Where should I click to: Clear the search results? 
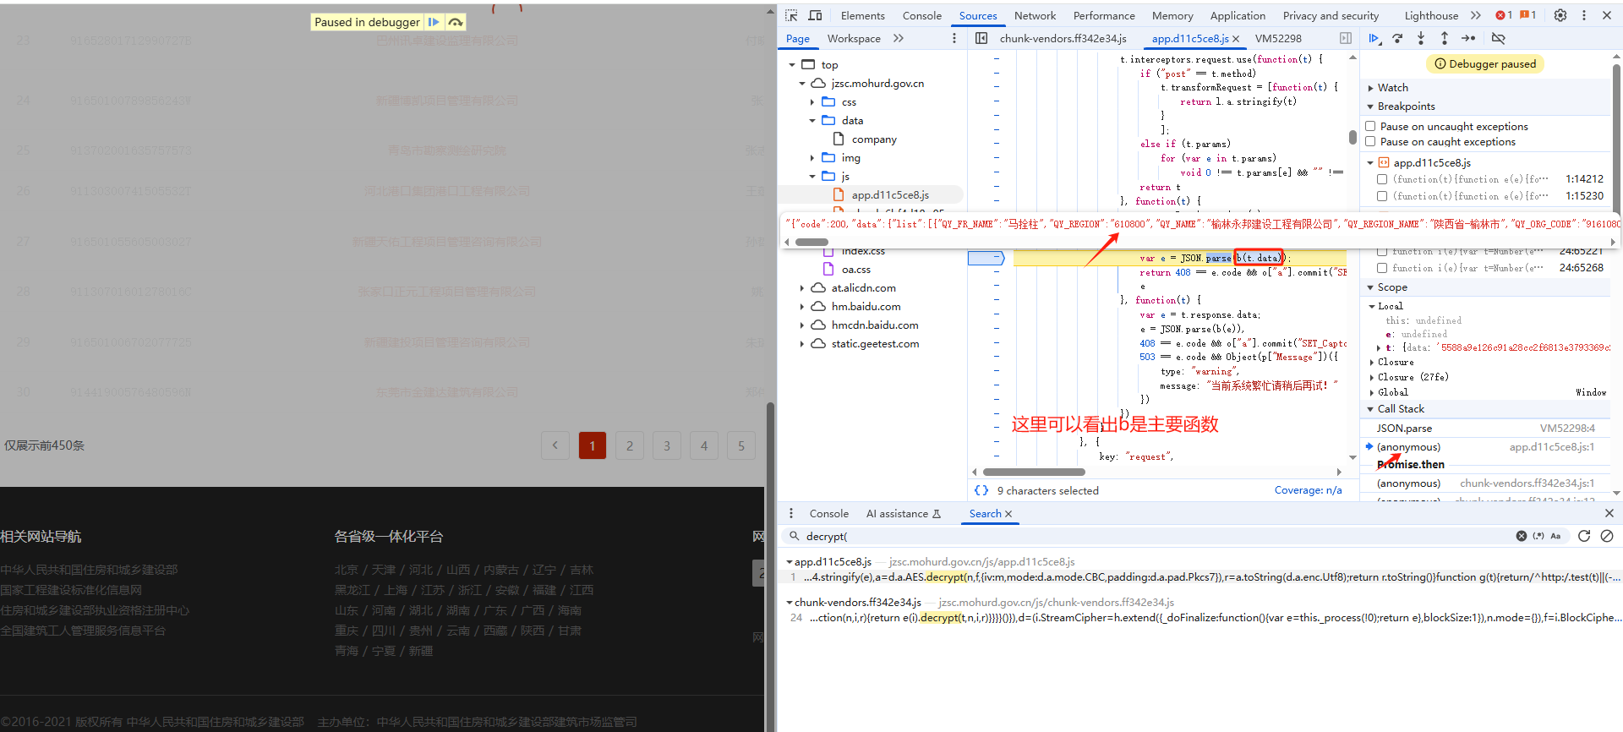point(1607,536)
